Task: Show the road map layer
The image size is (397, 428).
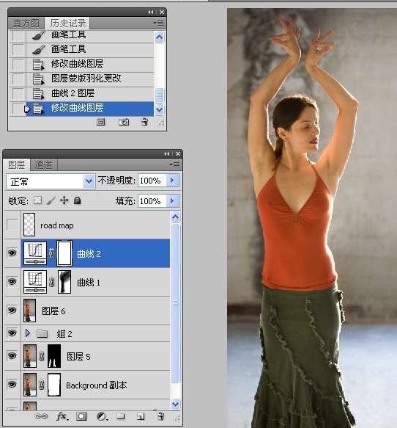Action: [12, 225]
